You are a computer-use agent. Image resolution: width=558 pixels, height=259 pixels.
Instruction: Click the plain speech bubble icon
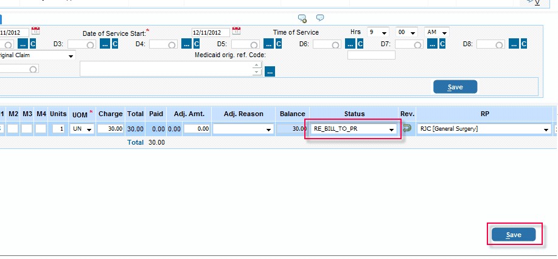(320, 18)
